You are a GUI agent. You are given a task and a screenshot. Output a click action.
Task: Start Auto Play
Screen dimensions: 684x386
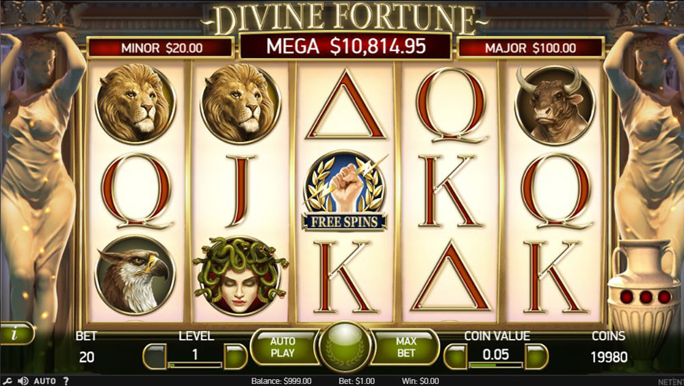[x=284, y=347]
